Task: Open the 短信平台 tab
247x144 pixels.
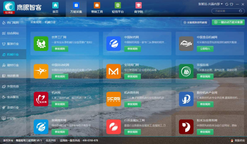Action: click(x=118, y=8)
